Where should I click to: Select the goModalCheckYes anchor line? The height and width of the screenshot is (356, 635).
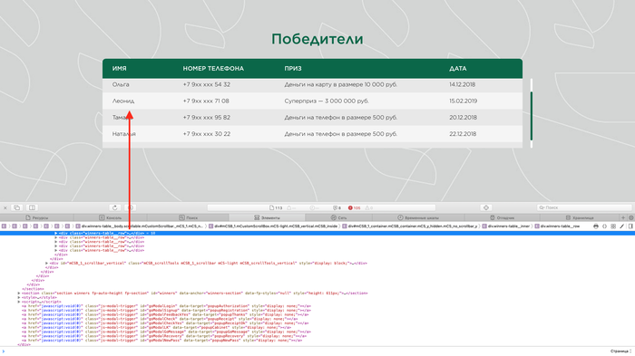pyautogui.click(x=165, y=323)
